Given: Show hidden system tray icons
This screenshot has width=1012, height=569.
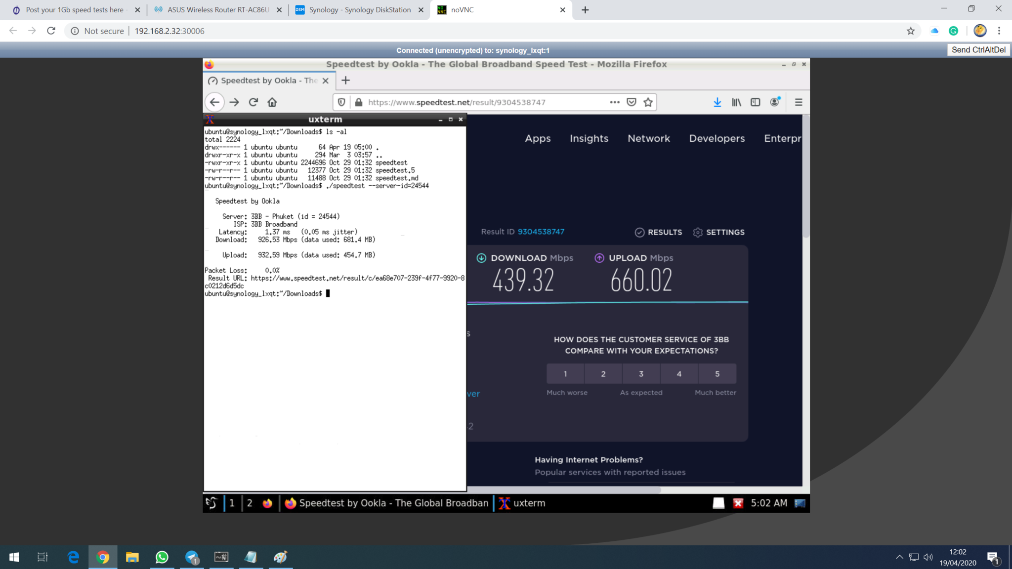Looking at the screenshot, I should pos(899,557).
